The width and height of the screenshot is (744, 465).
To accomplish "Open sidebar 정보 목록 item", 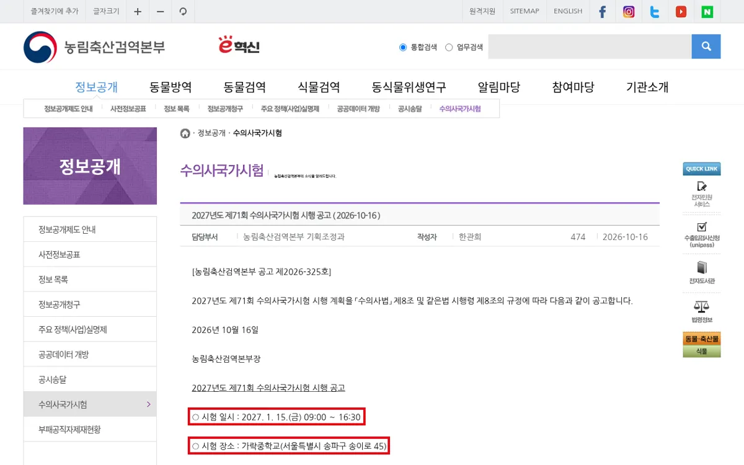I will point(90,280).
